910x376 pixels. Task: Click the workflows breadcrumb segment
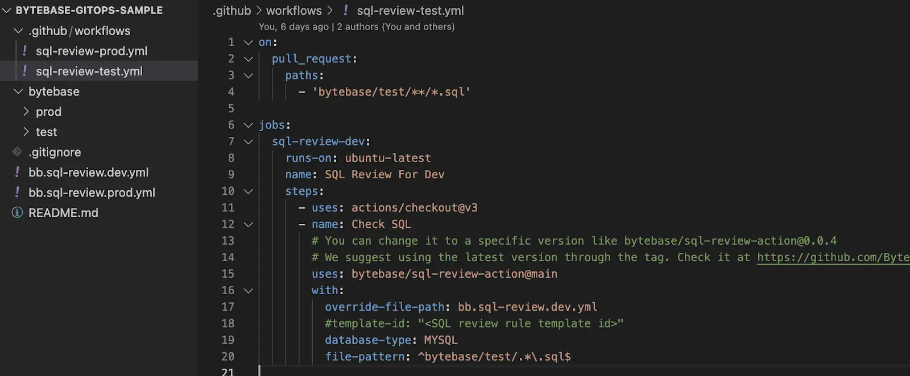pos(293,11)
